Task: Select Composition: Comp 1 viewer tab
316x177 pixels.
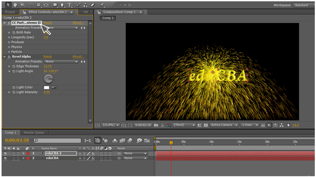Action: [x=120, y=12]
